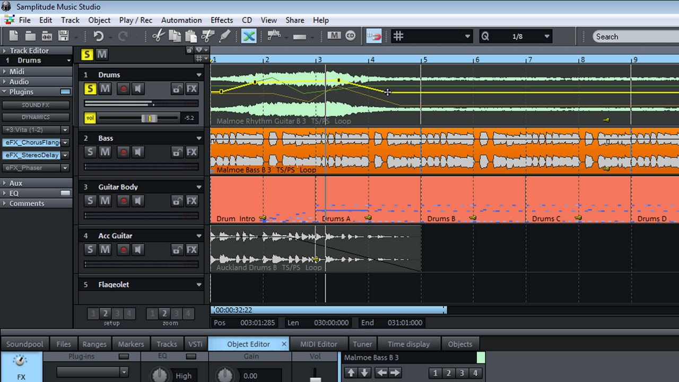Click object preset button 1 in Object Editor
Image resolution: width=679 pixels, height=382 pixels.
click(x=436, y=373)
